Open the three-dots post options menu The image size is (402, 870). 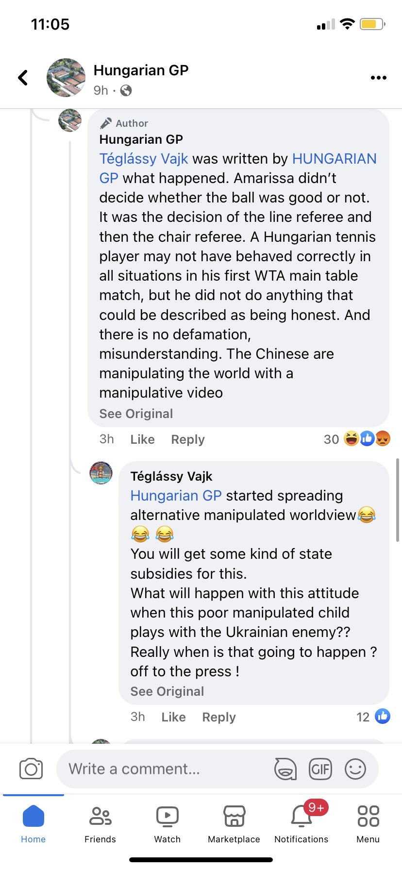(x=378, y=78)
